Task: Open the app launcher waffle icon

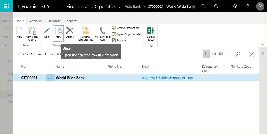Action: click(x=6, y=6)
